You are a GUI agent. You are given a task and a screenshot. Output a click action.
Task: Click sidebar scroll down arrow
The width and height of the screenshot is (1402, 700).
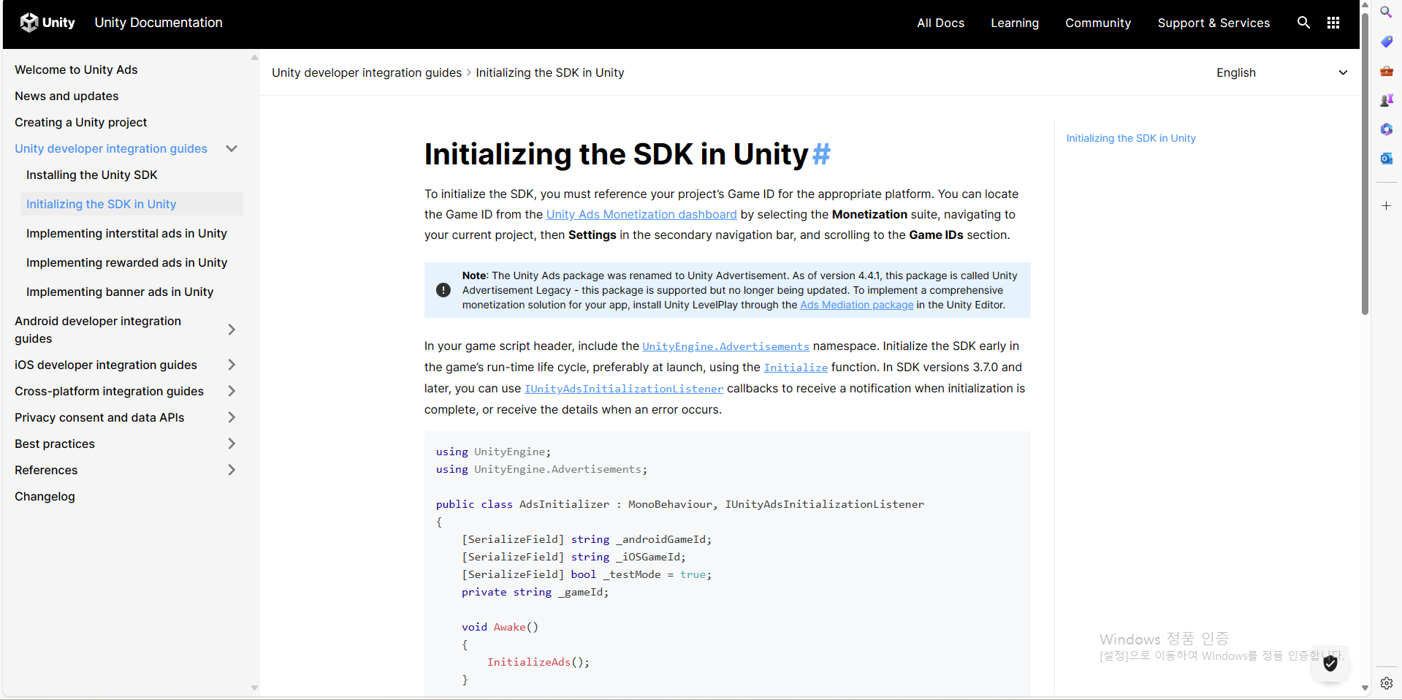point(254,688)
